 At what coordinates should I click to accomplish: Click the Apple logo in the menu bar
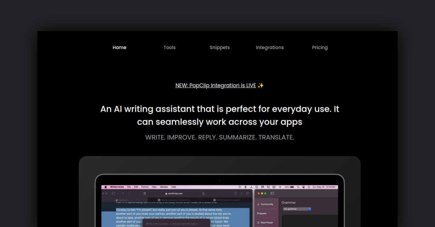[106, 187]
